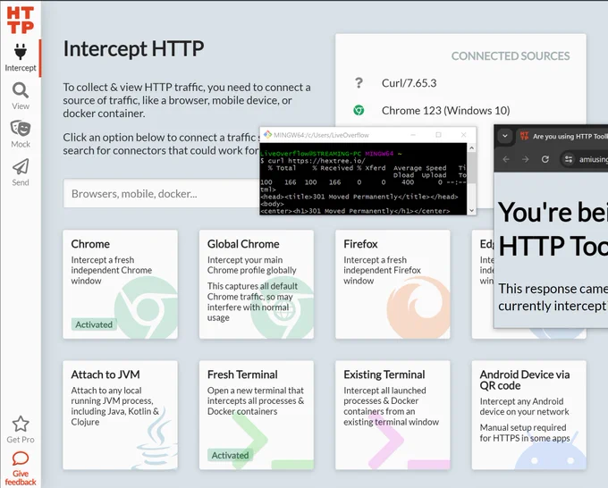Click the Firefox logo on Firefox card

(x=418, y=307)
